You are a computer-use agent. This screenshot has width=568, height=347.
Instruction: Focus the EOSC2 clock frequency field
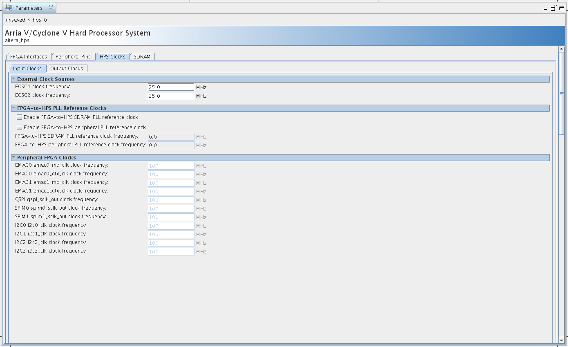(x=171, y=96)
